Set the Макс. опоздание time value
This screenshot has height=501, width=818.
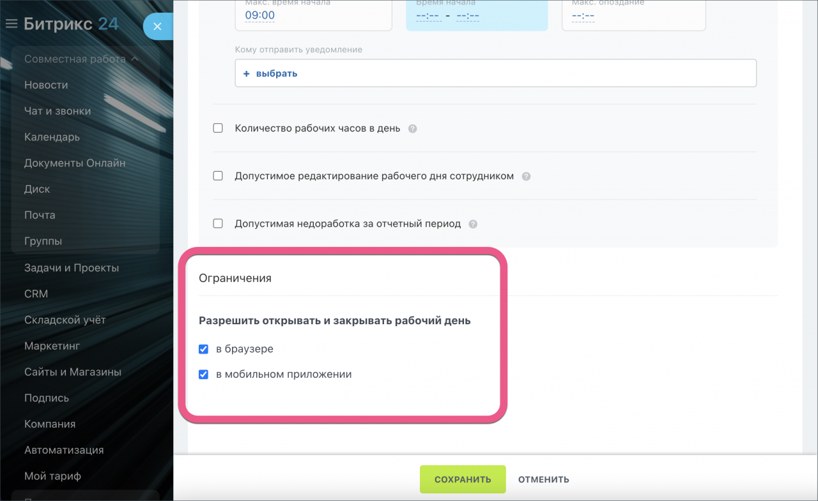583,16
